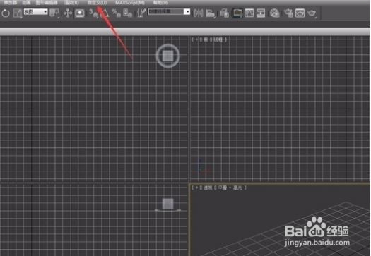This screenshot has width=371, height=256.
Task: Toggle the Keyboard Shortcut Override button
Action: [x=79, y=13]
